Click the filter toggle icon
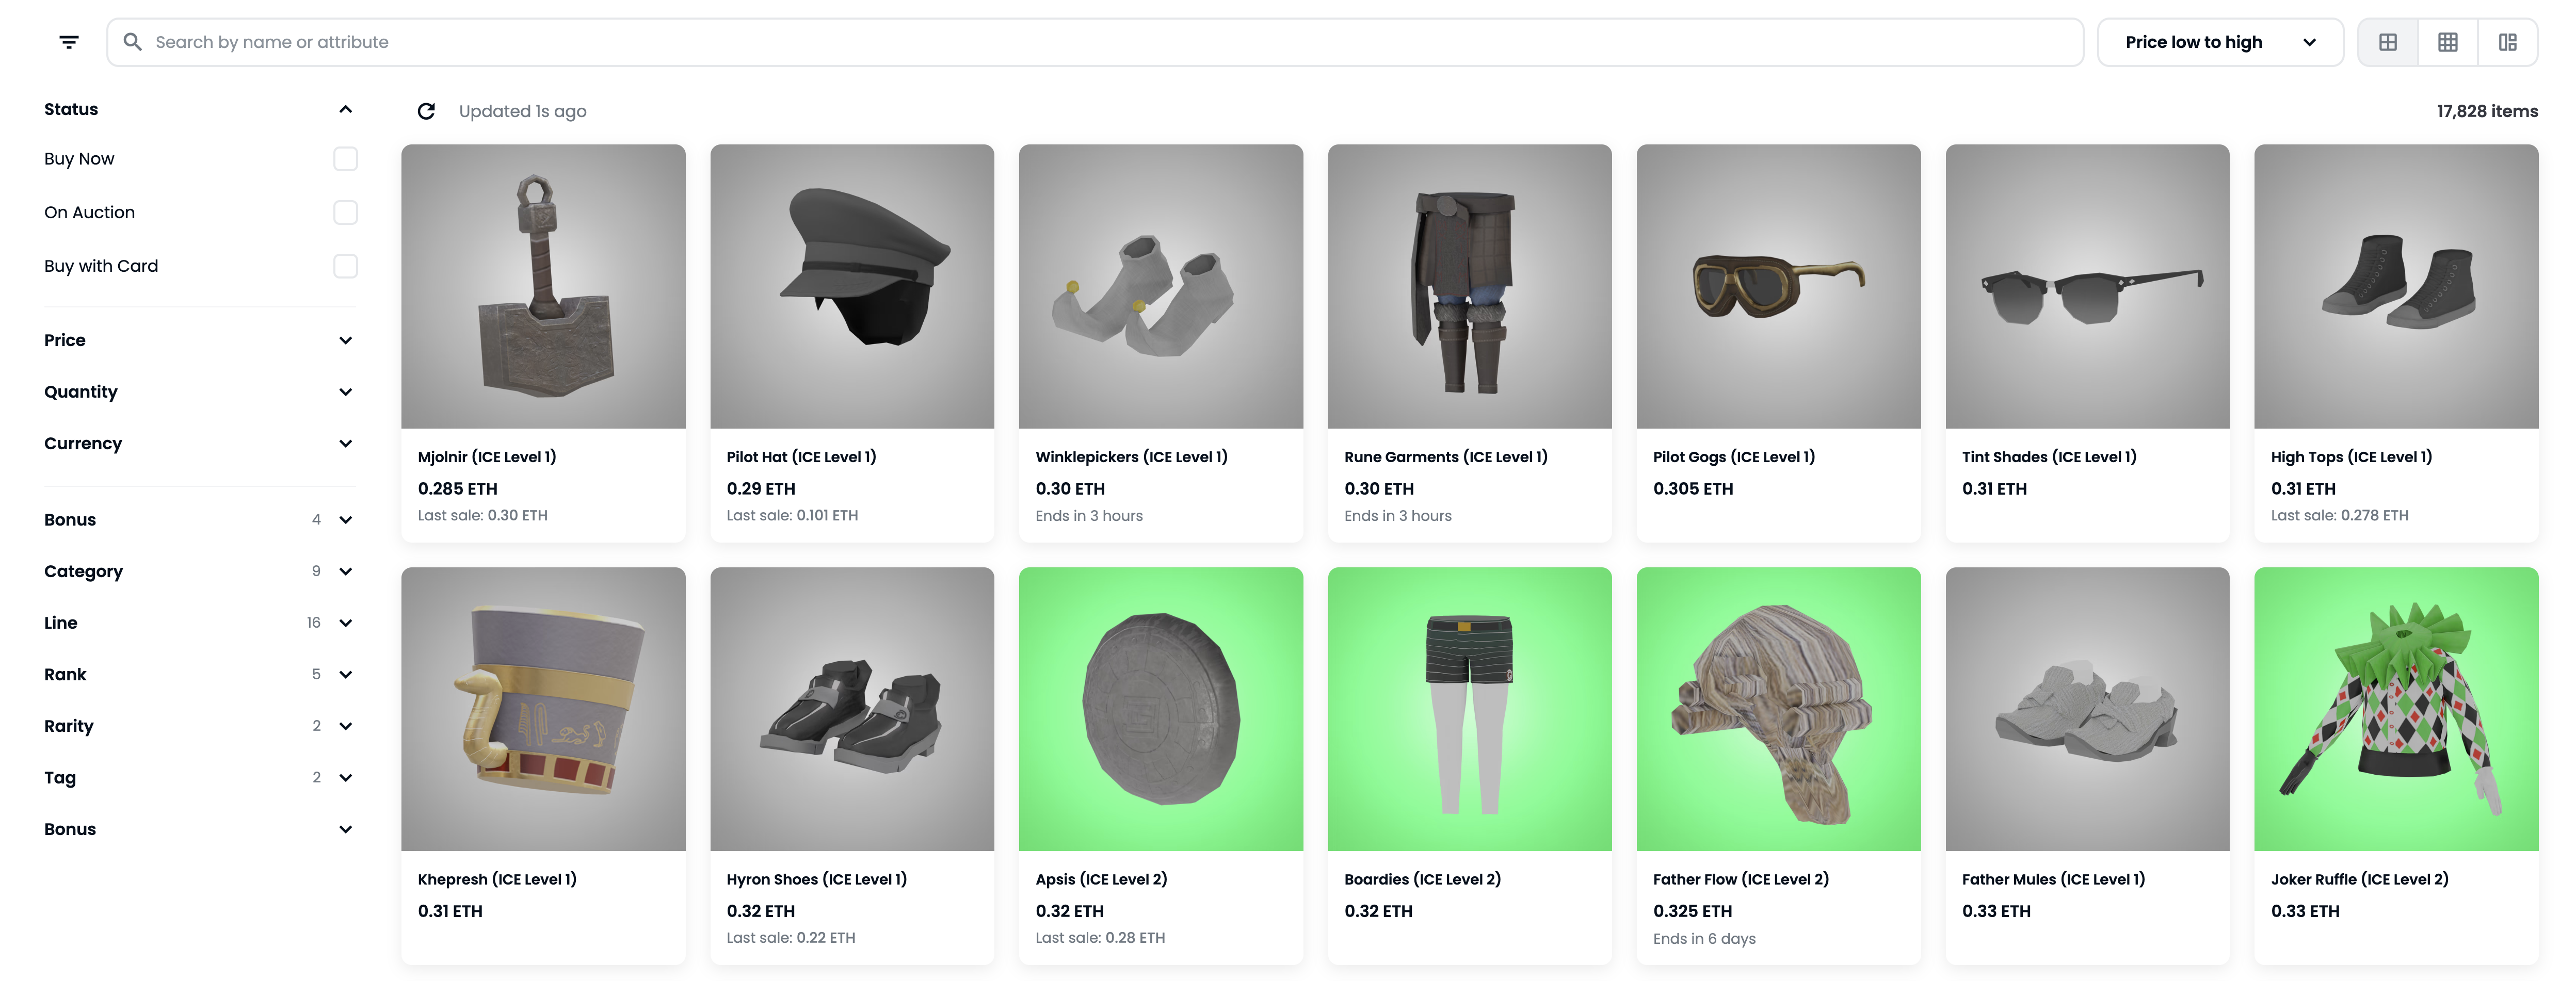Viewport: 2576px width, 981px height. click(x=69, y=42)
